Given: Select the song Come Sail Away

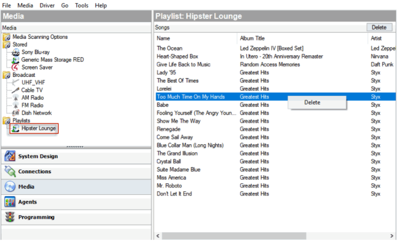Looking at the screenshot, I should [x=175, y=137].
